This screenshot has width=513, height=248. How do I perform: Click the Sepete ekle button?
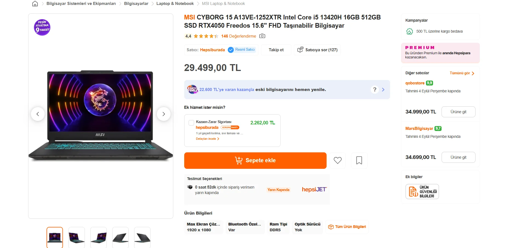(x=255, y=160)
